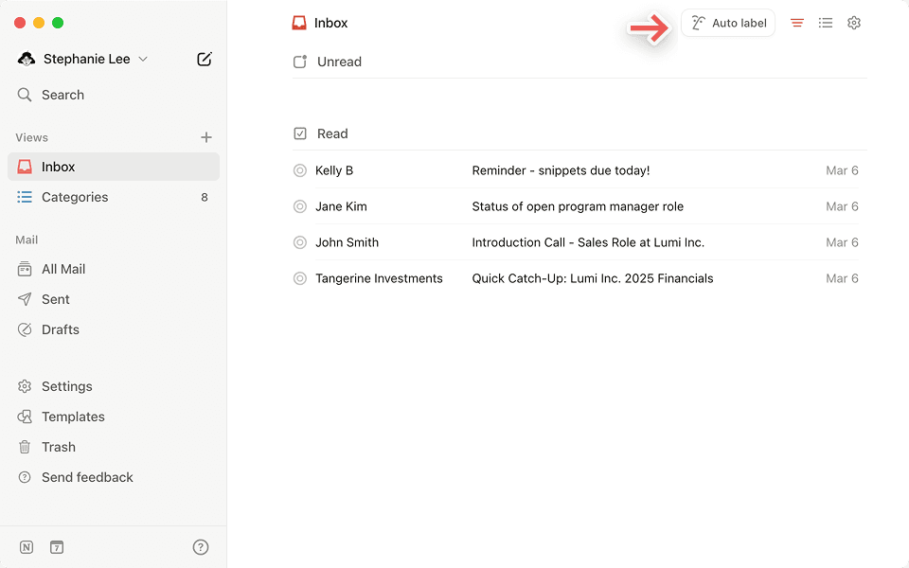The width and height of the screenshot is (909, 568).
Task: Open the filter icon above the inbox
Action: coord(796,22)
